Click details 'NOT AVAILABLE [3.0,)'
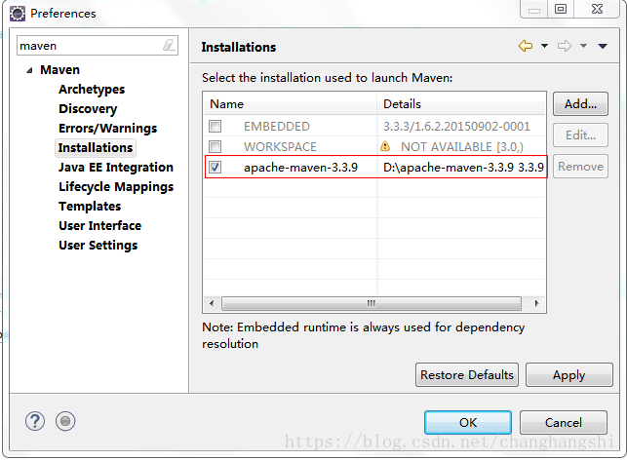Screen dimensions: 627x461 click(x=462, y=147)
